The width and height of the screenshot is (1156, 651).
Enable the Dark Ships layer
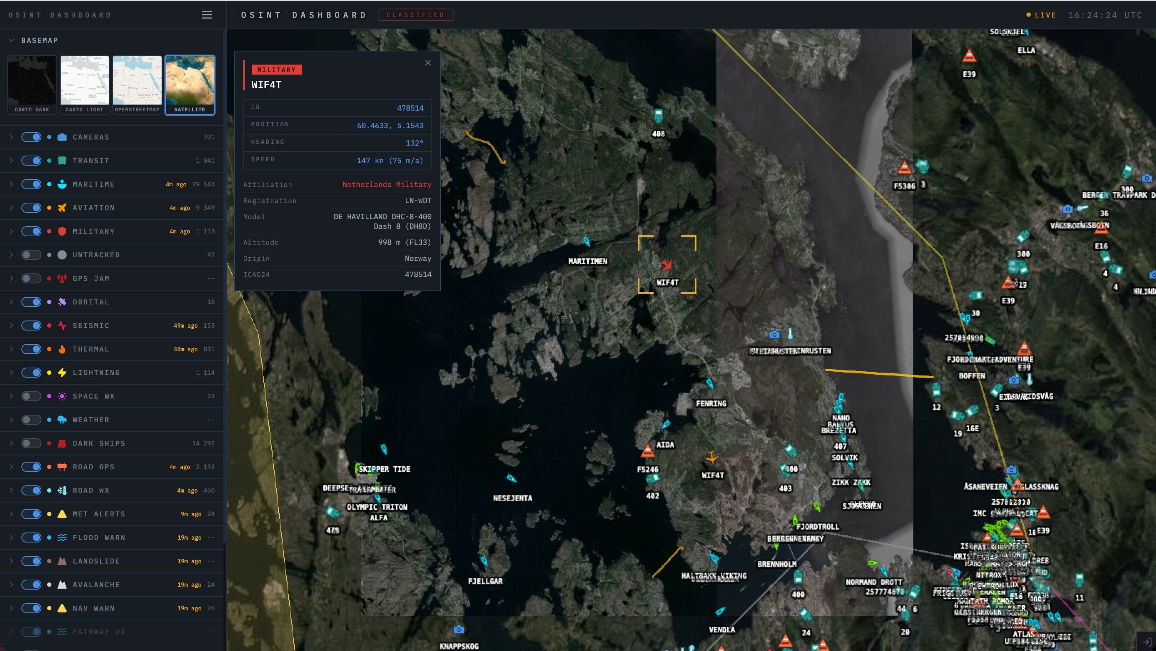click(x=31, y=443)
